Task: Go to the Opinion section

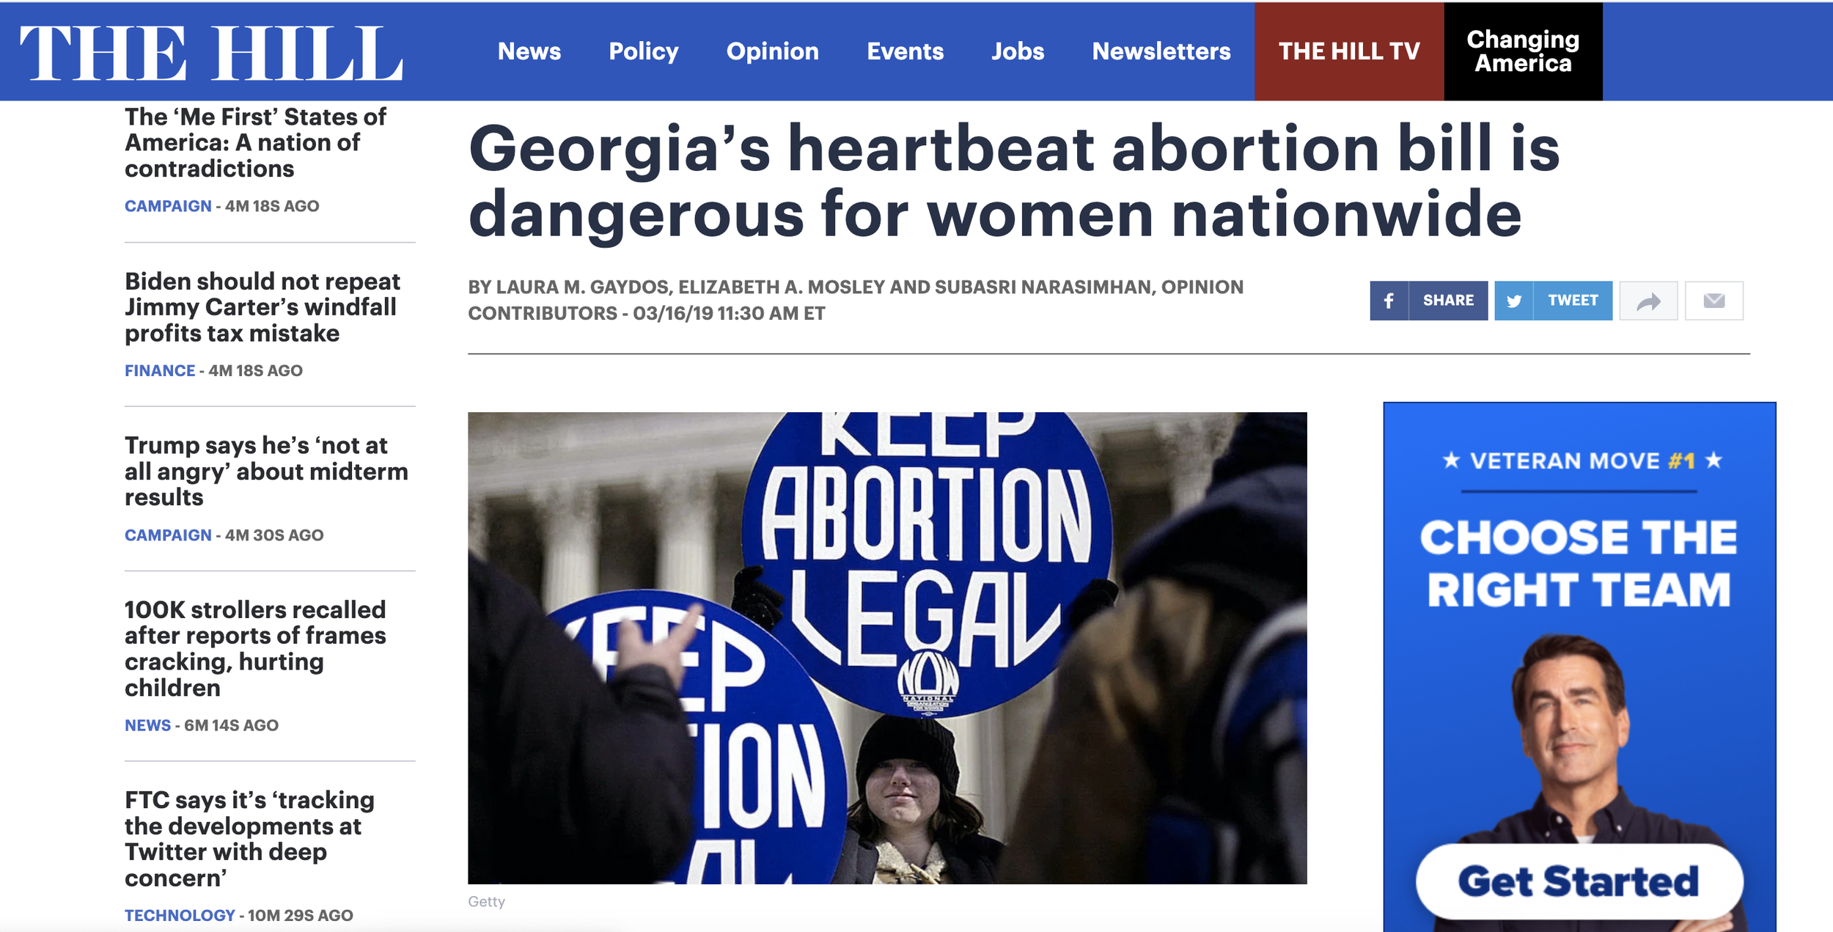Action: point(773,51)
